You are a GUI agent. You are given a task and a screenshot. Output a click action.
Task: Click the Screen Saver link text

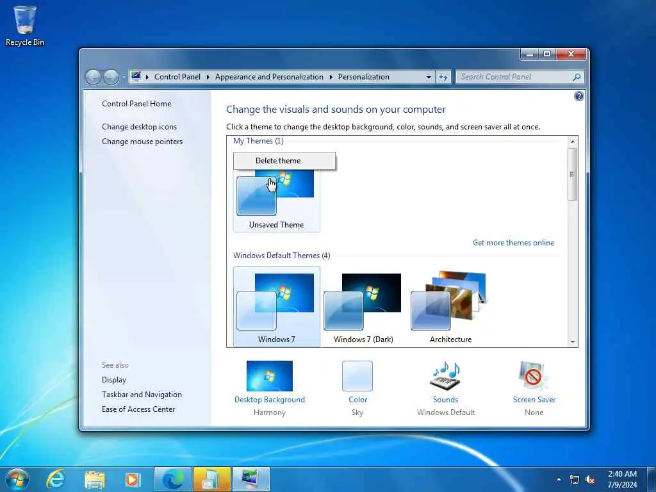[534, 400]
